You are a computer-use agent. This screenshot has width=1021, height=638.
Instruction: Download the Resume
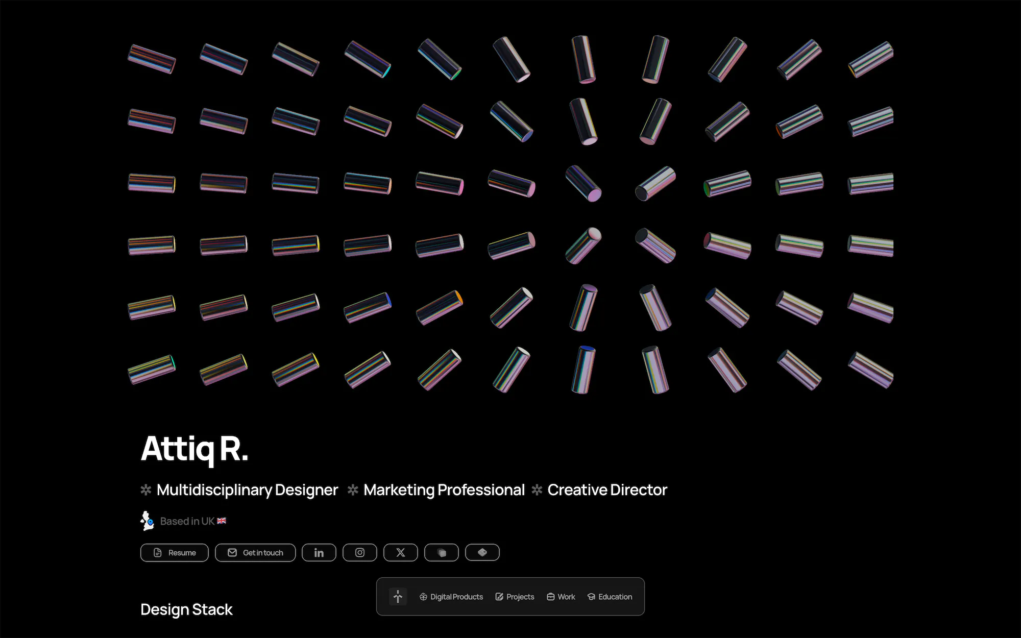point(175,553)
